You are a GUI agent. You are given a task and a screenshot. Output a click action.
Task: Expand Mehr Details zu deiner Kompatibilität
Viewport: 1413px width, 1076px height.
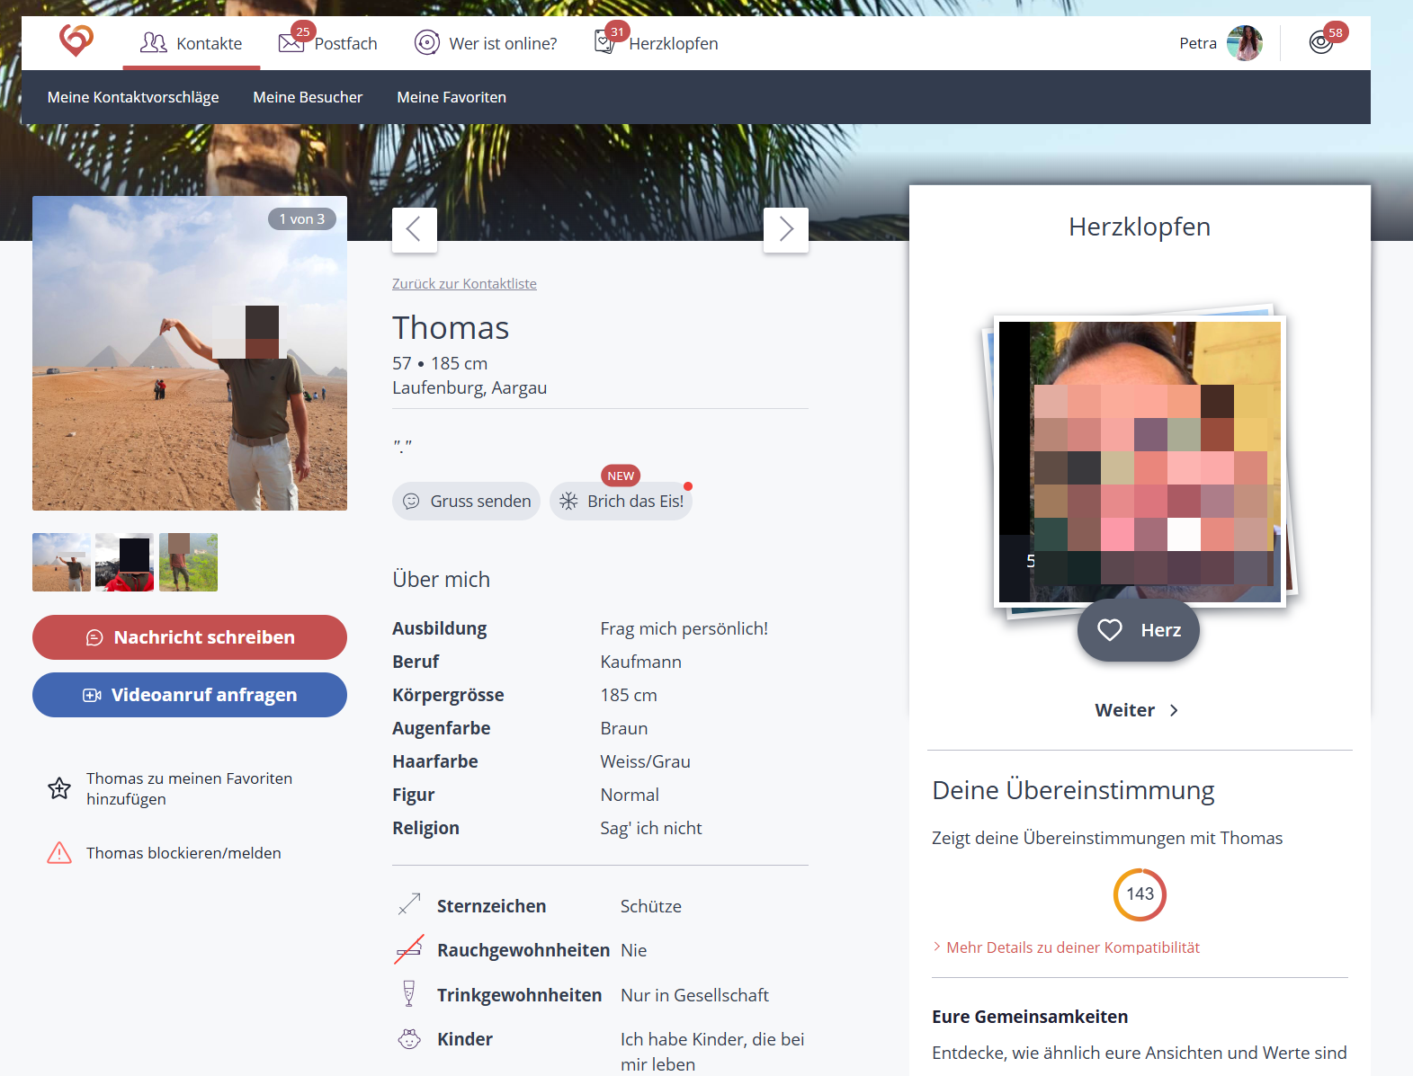point(1067,947)
